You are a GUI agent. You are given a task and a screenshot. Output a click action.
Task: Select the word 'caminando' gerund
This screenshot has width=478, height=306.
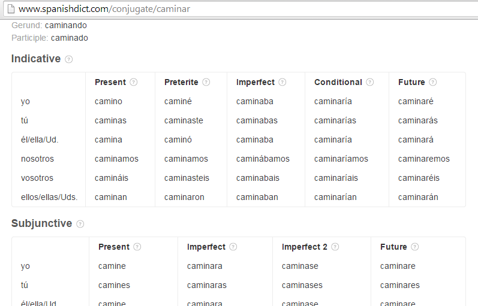(x=65, y=26)
